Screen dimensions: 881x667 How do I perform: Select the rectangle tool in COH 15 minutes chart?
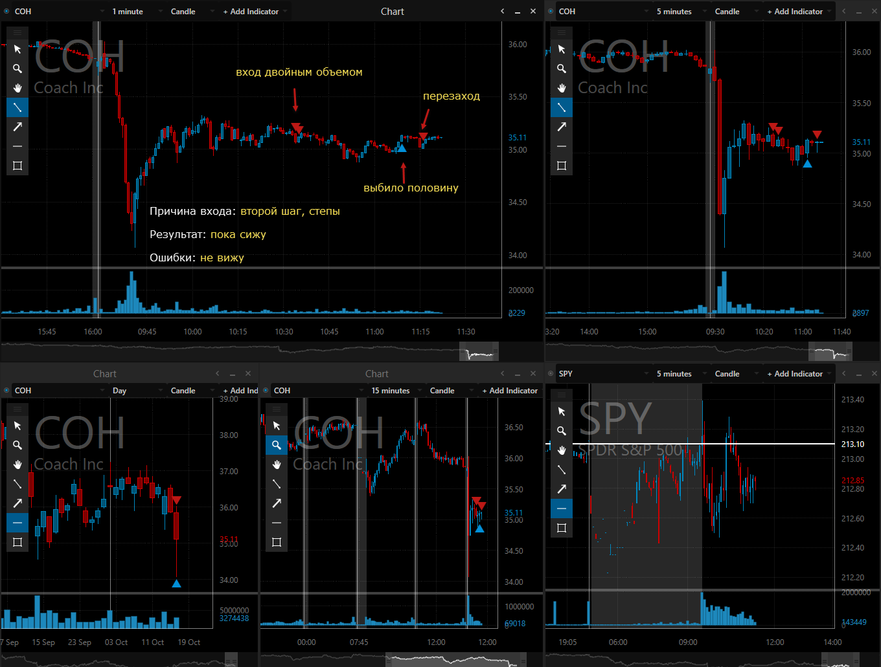coord(277,542)
